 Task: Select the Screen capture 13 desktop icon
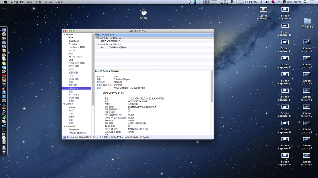[x=285, y=75]
